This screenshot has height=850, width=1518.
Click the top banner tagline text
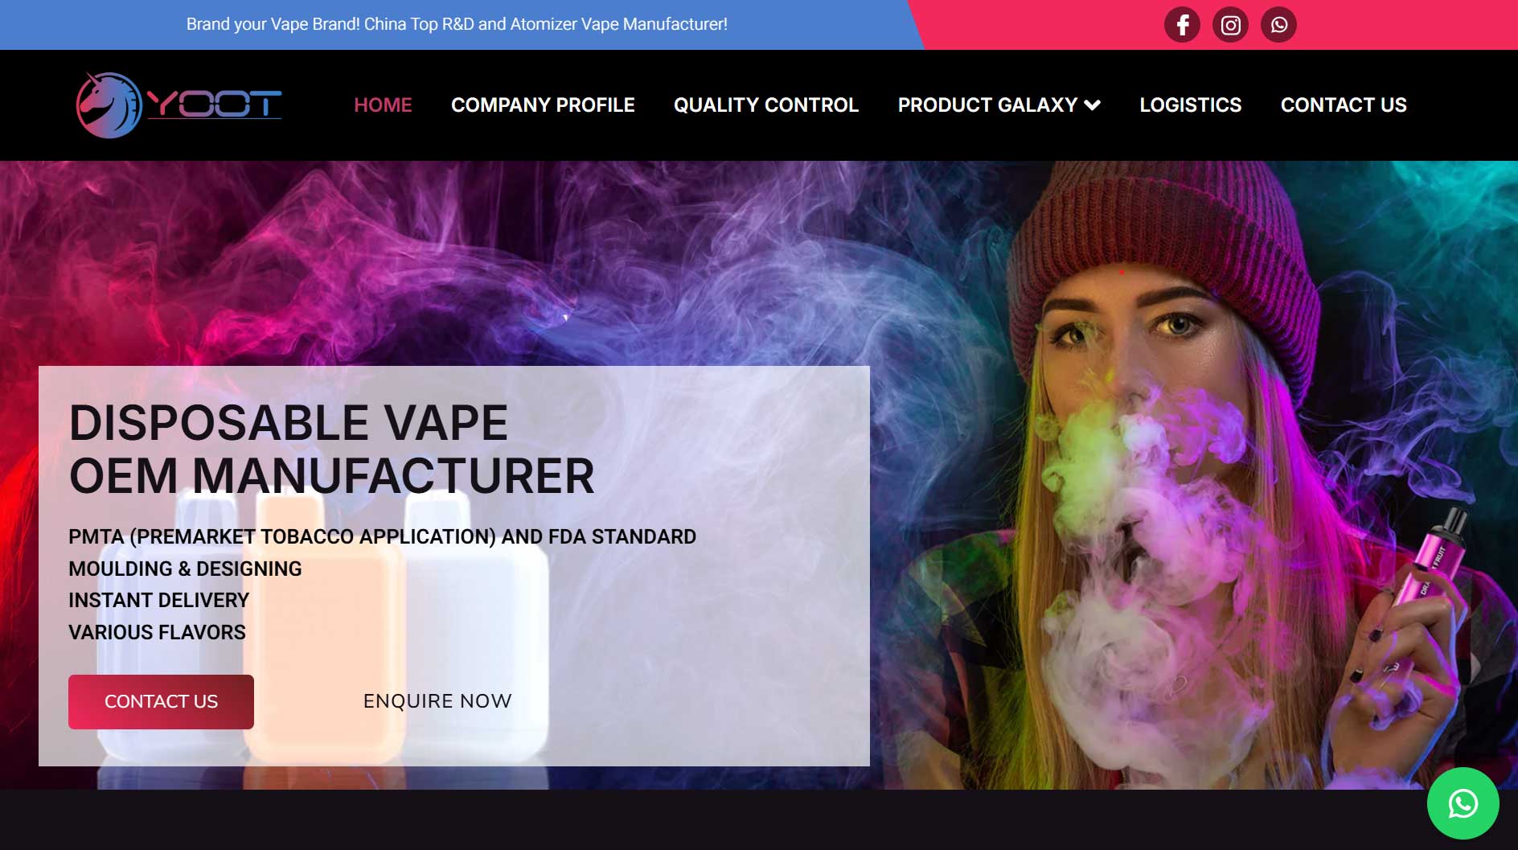click(457, 24)
